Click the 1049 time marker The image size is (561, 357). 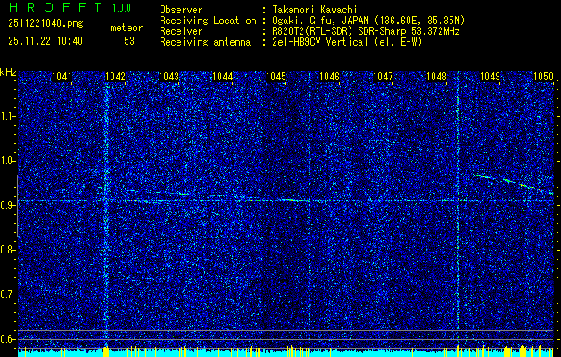pyautogui.click(x=490, y=77)
